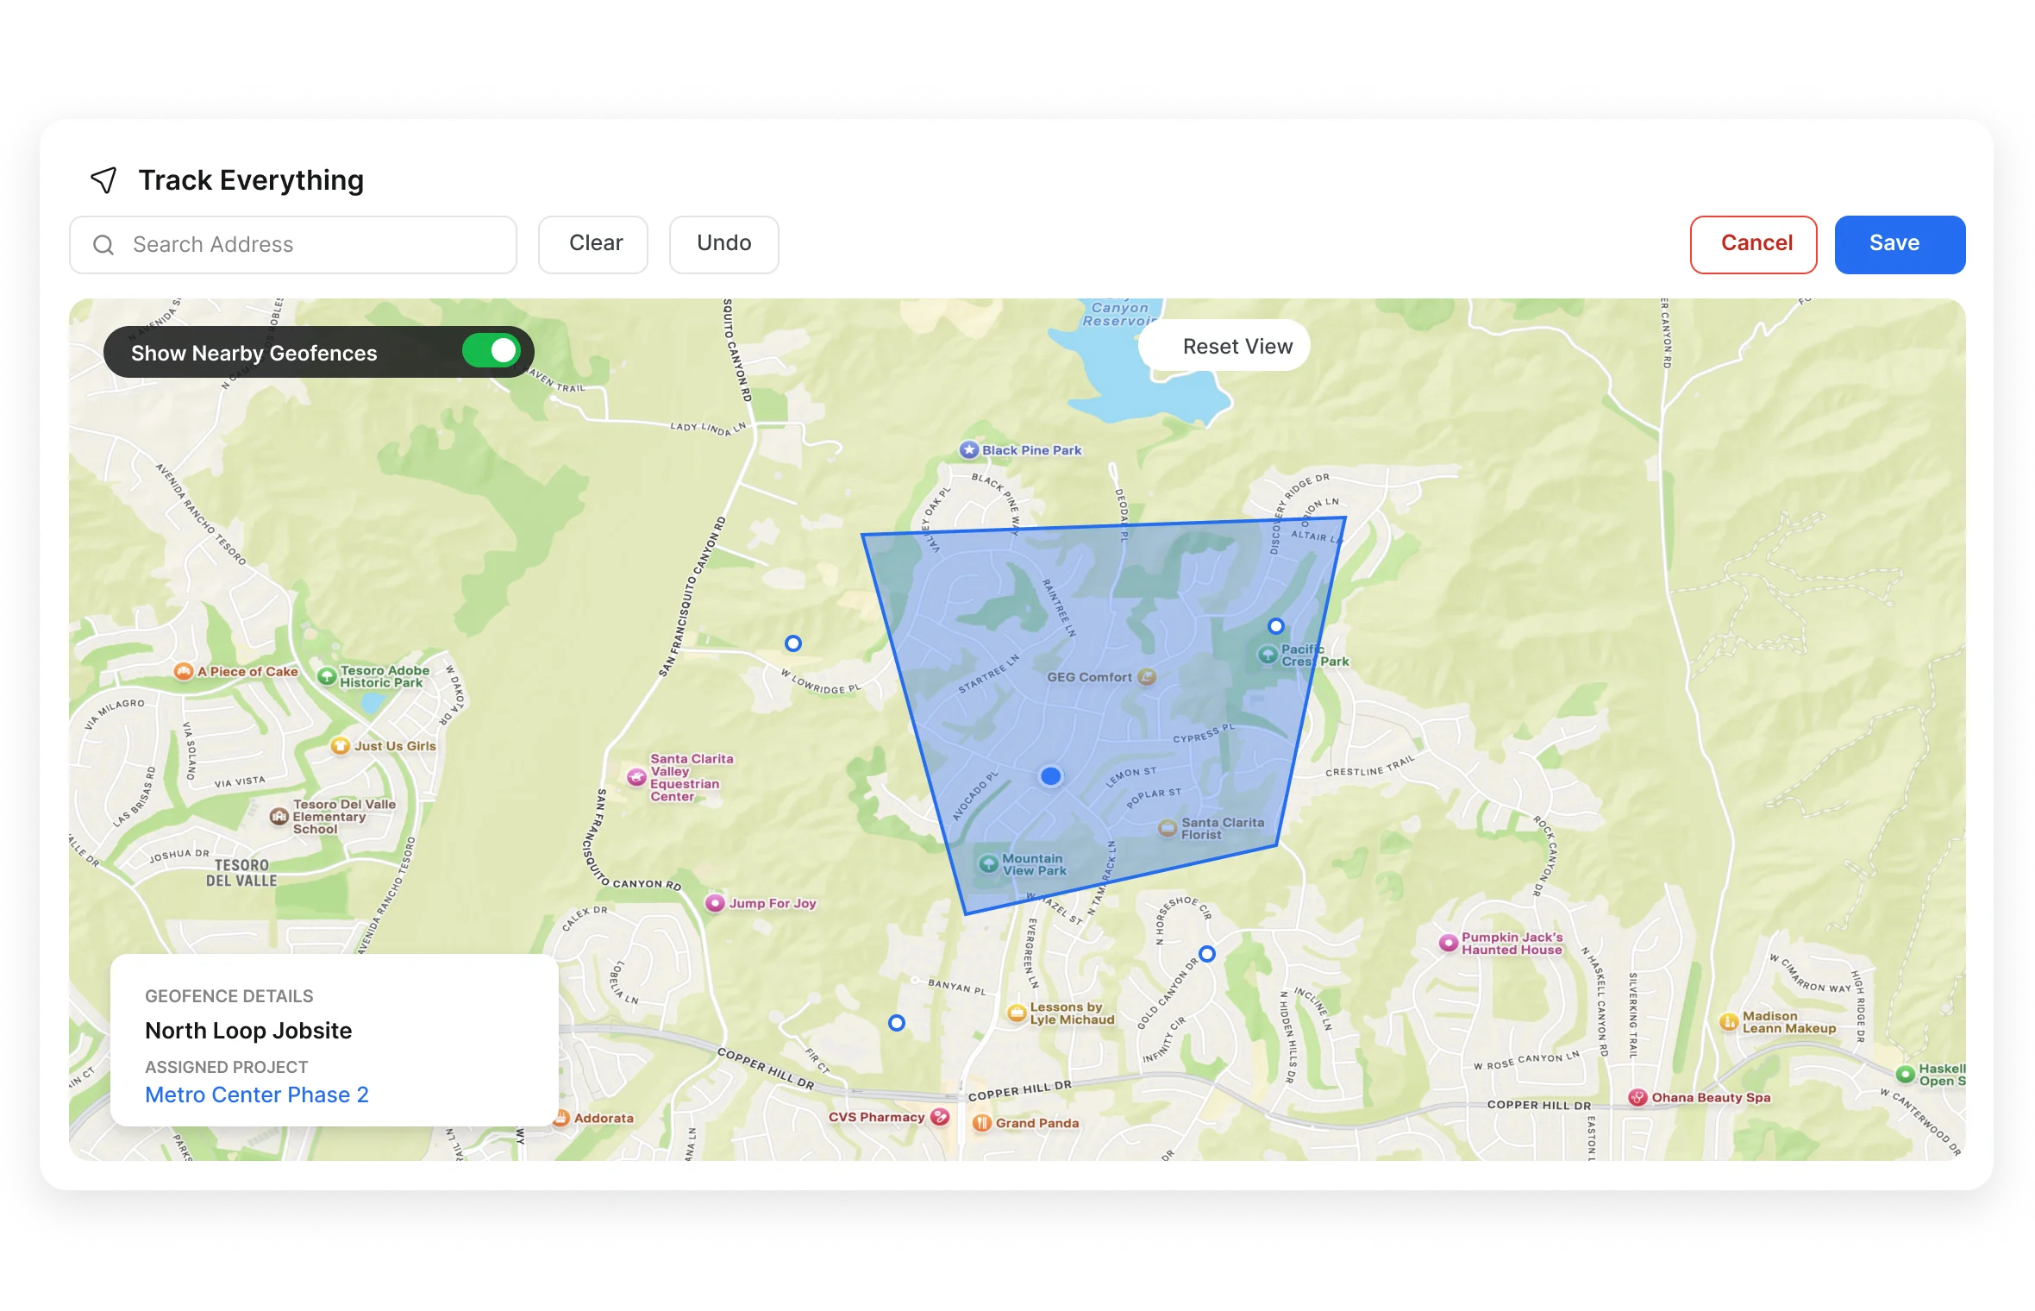
Task: Click the search magnifier icon
Action: (103, 245)
